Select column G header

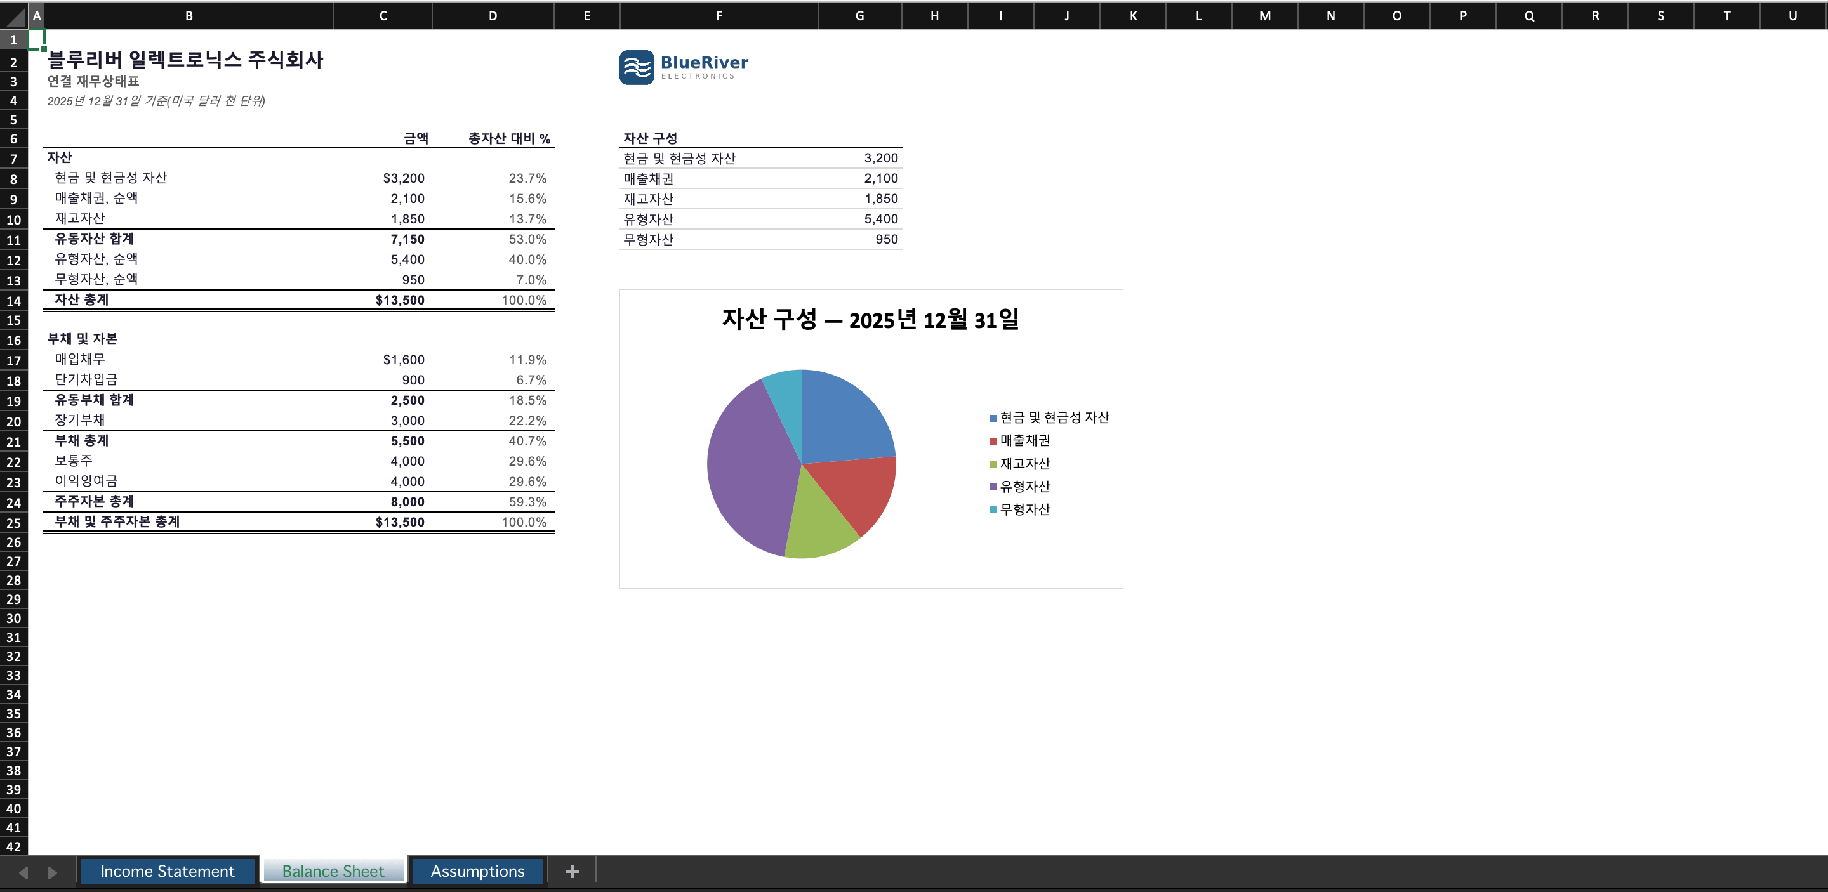tap(859, 16)
